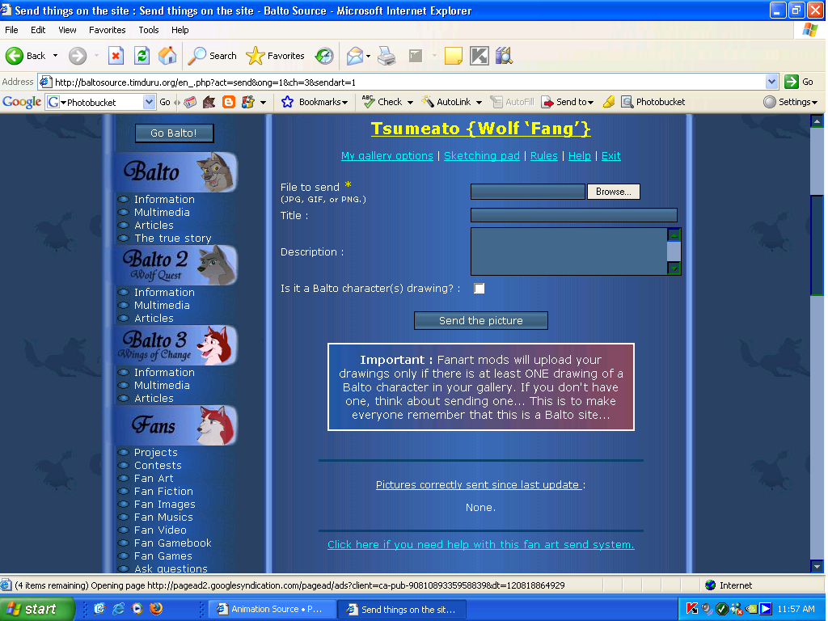Click the Browse... button
Image resolution: width=828 pixels, height=621 pixels.
coord(614,192)
